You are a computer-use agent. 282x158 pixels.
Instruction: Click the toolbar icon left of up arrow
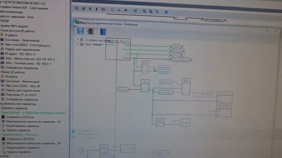coord(83,8)
